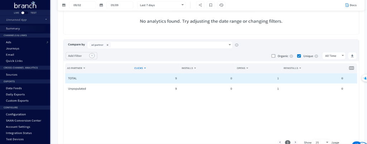Open Data Feeds in sidebar

pos(14,88)
